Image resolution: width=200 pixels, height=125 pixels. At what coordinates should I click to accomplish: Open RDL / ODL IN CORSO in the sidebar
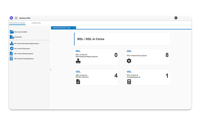[x=21, y=32]
